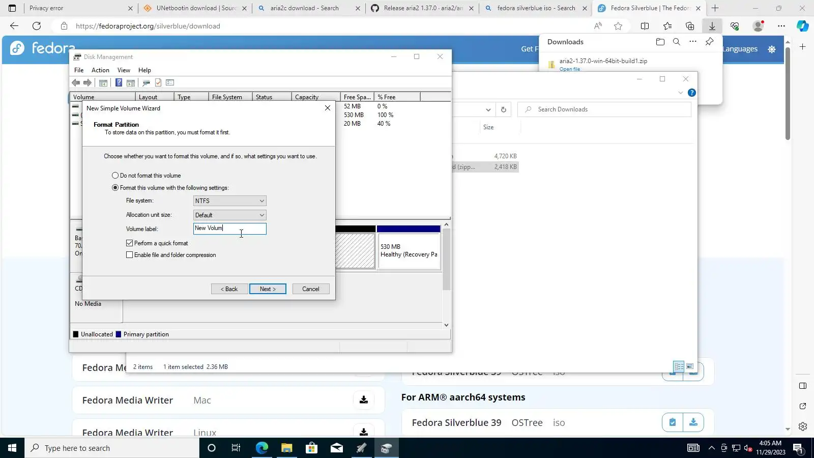Open Browser essentials heart icon
814x458 pixels.
pos(735,26)
